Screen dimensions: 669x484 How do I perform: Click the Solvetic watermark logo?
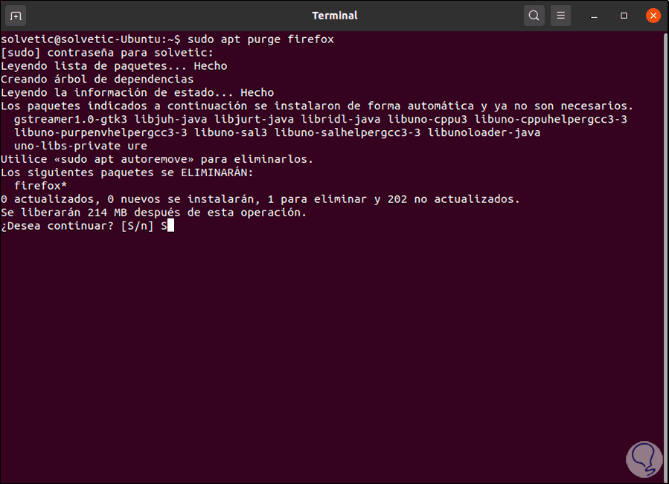pyautogui.click(x=640, y=453)
